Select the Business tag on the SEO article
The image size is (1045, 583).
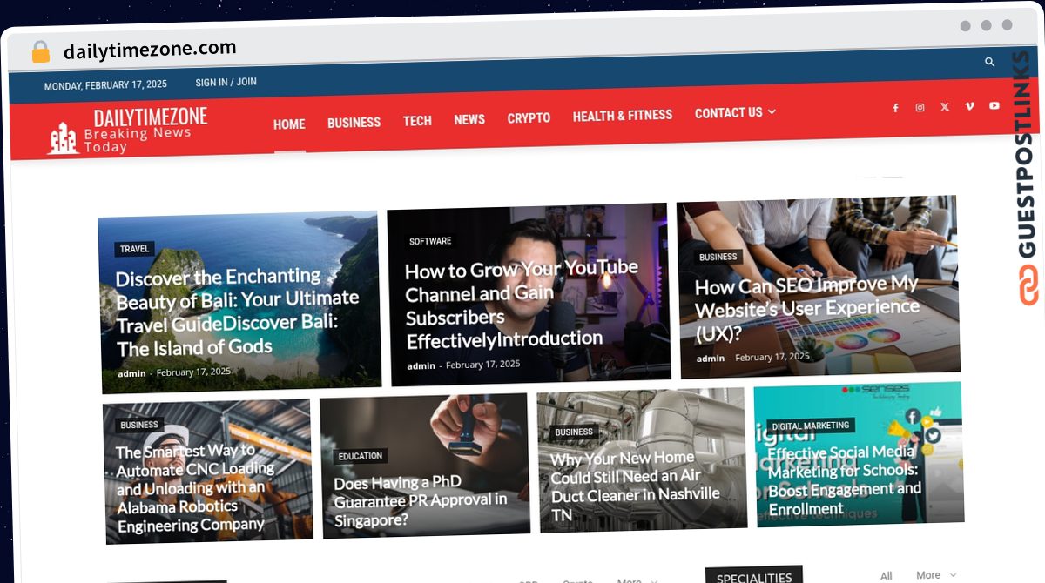coord(718,257)
